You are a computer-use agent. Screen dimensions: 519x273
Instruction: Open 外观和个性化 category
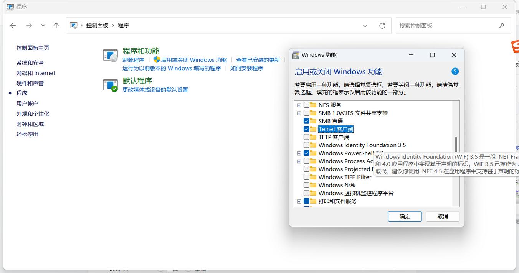[33, 114]
